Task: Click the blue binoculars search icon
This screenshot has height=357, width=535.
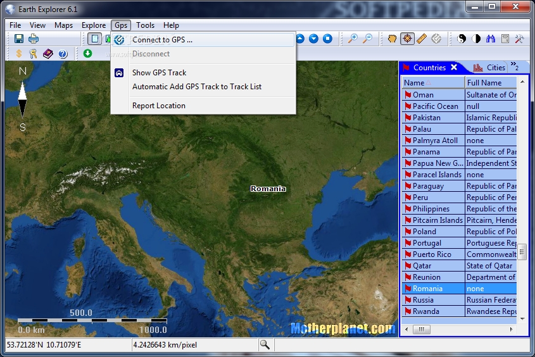Action: 491,39
